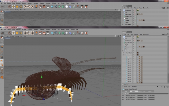Image resolution: width=169 pixels, height=106 pixels.
Task: Open Render Settings icon in front window toolbar
Action: tap(48, 33)
